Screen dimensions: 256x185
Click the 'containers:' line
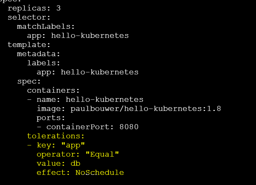[x=53, y=90]
